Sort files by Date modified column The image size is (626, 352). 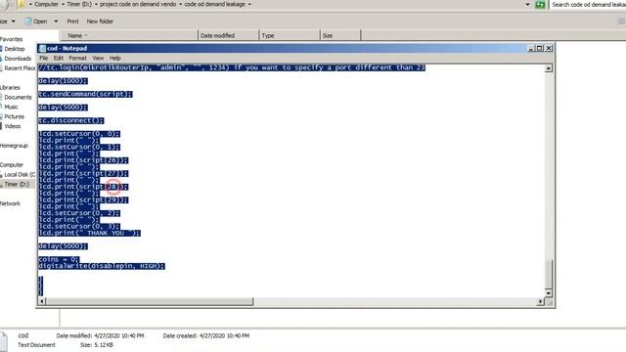[228, 35]
